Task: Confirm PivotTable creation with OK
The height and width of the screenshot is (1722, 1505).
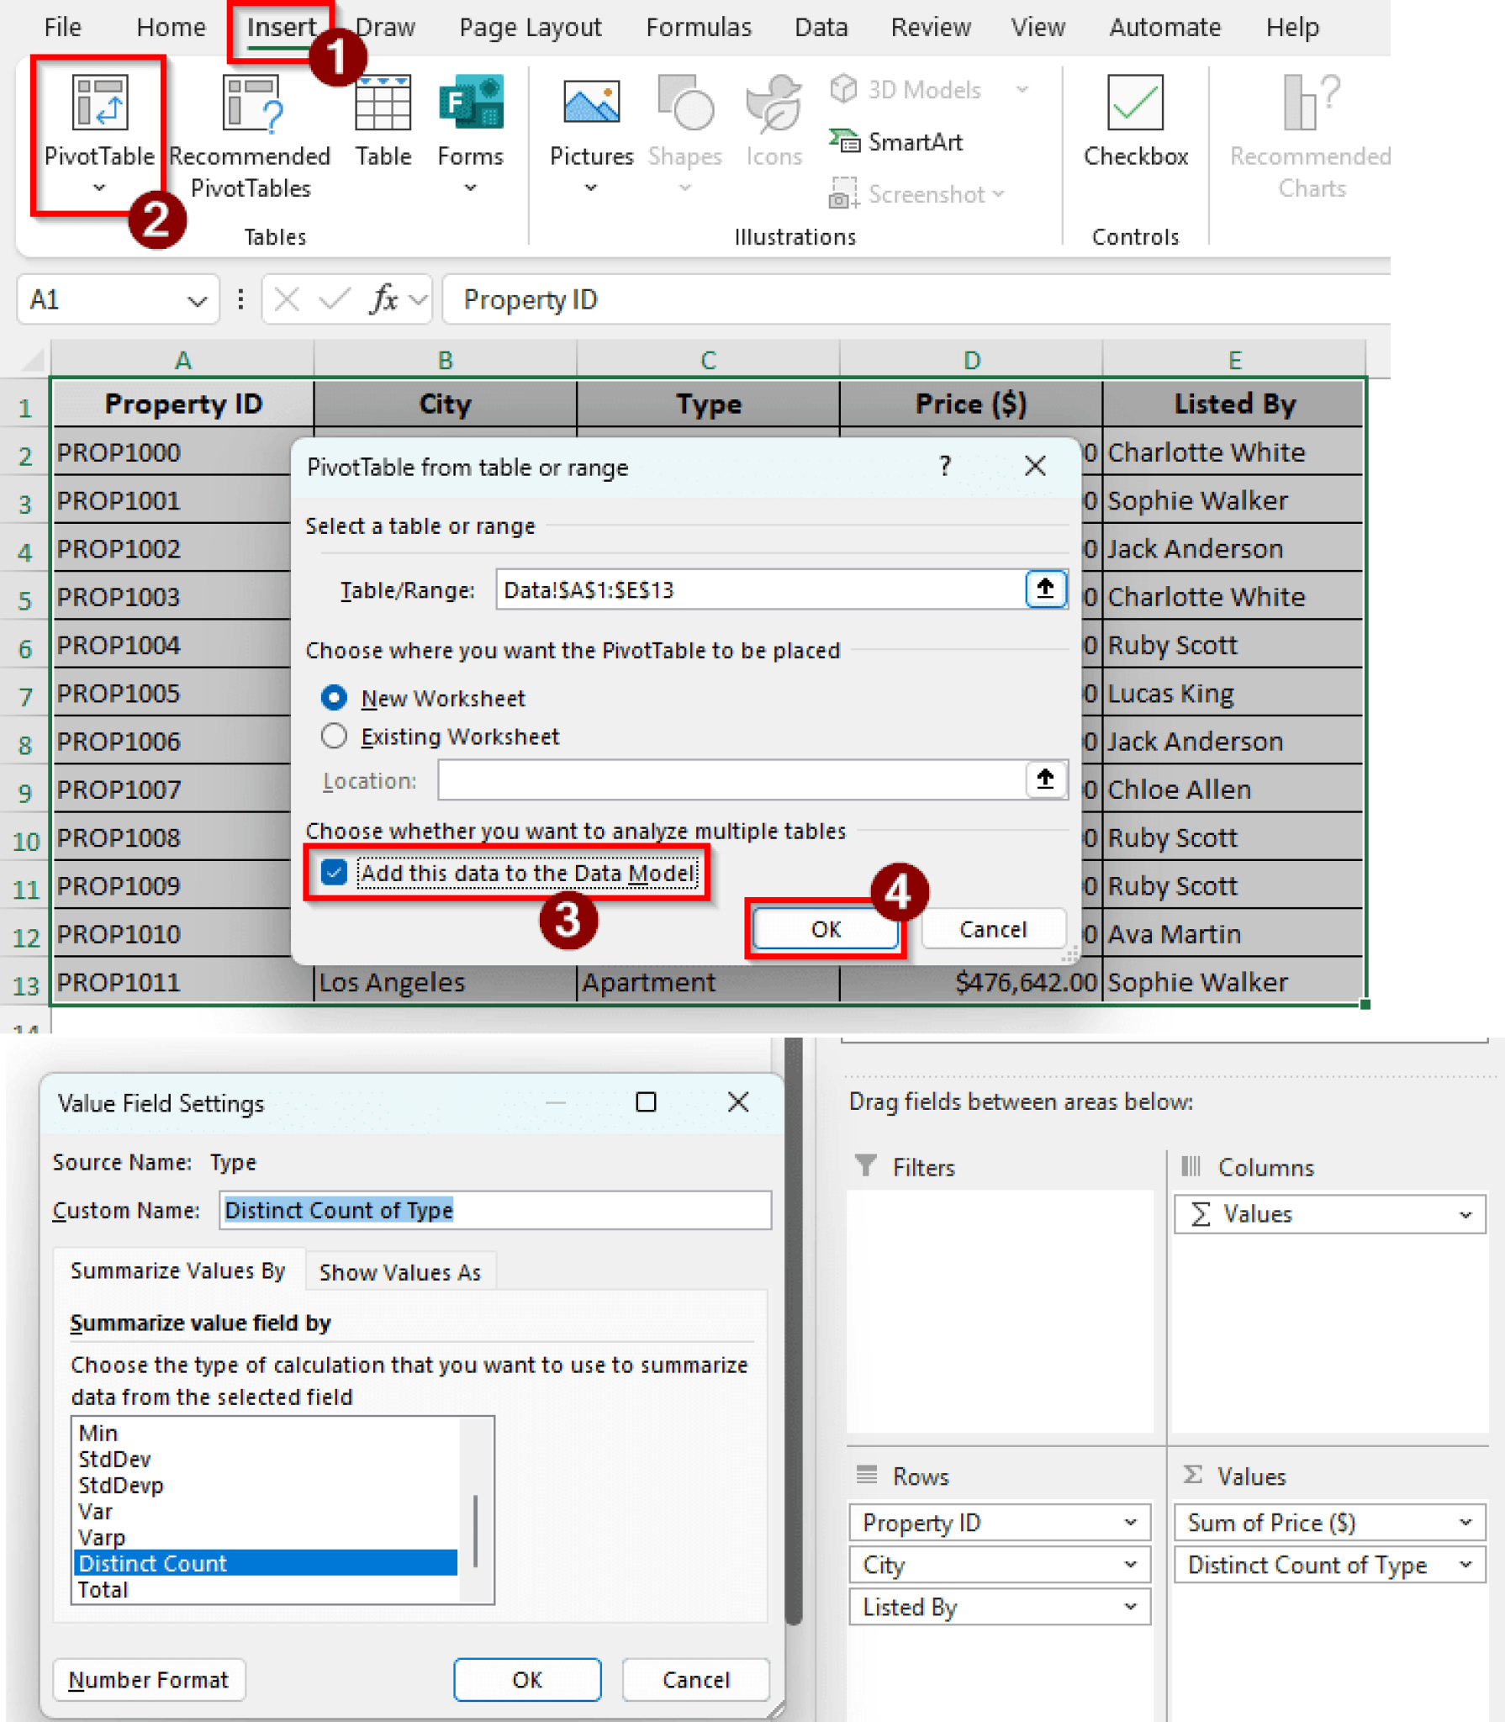Action: pos(824,929)
